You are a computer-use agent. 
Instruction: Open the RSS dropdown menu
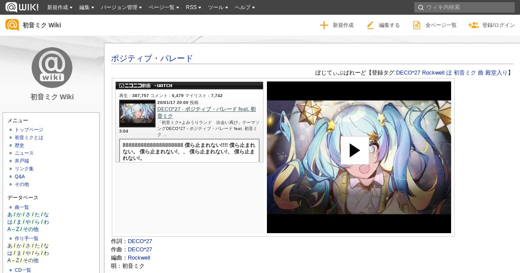pyautogui.click(x=193, y=7)
